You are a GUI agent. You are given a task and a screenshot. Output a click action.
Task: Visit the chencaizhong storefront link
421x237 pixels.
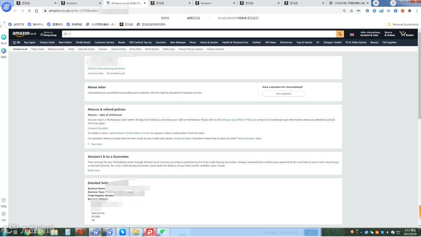pyautogui.click(x=106, y=69)
